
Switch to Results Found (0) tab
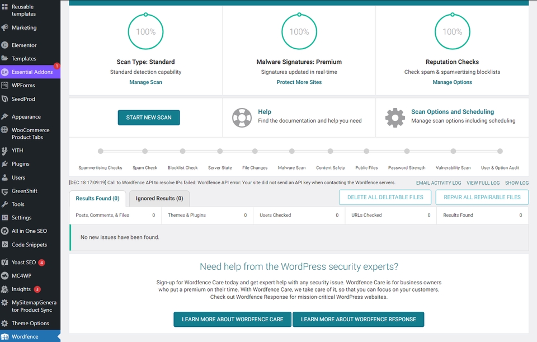97,198
